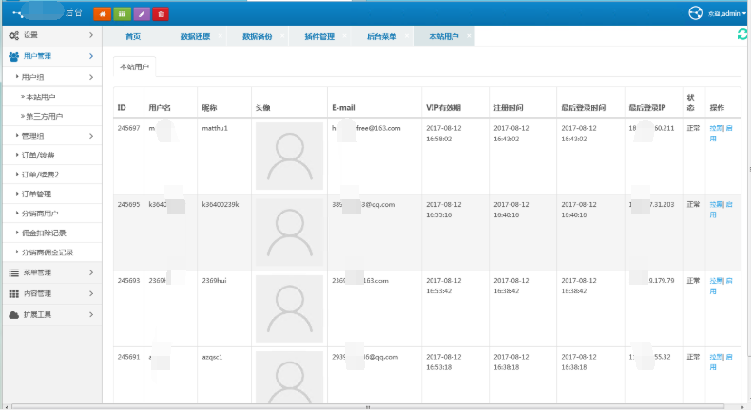This screenshot has width=751, height=410.
Task: Click the green table icon button
Action: tap(122, 13)
